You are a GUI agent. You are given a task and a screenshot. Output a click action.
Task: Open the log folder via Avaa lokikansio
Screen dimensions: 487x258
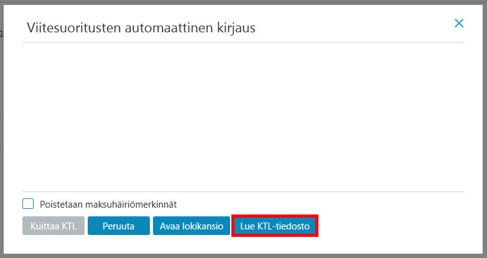coord(192,226)
